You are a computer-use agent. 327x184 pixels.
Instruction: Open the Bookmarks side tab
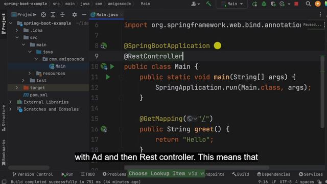click(4, 153)
